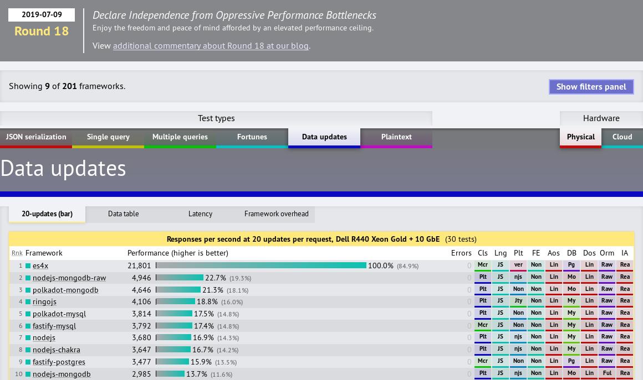Click the My database tag in nodejs-chakra row
The image size is (643, 380).
tap(571, 349)
